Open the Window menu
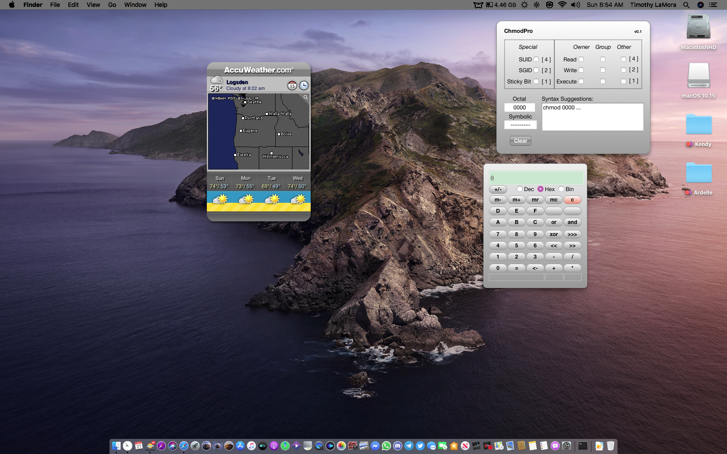Viewport: 727px width, 454px height. click(x=135, y=5)
